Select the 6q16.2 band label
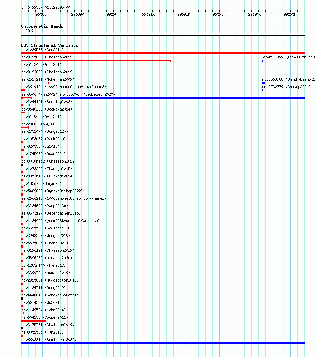Screen dimensions: 315x357 click(28, 30)
